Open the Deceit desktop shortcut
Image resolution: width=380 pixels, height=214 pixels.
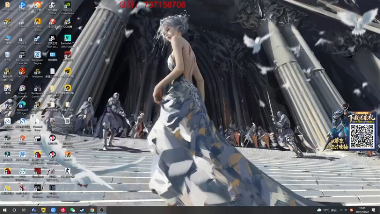click(22, 23)
